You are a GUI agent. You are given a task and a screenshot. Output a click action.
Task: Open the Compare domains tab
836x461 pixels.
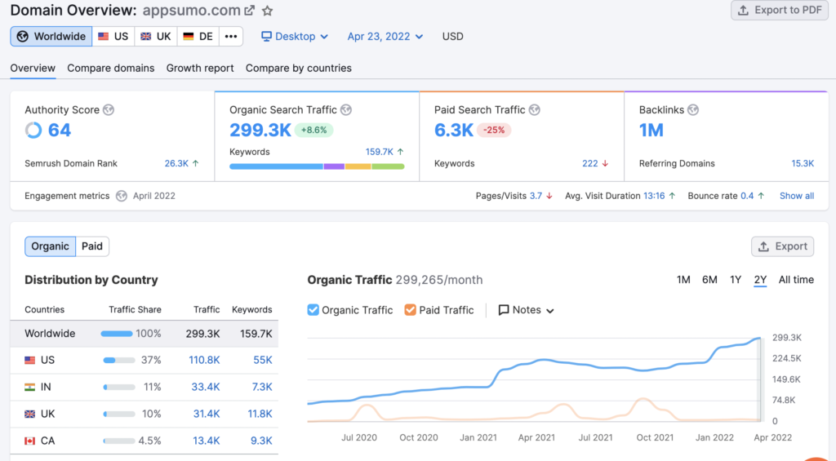pyautogui.click(x=111, y=69)
